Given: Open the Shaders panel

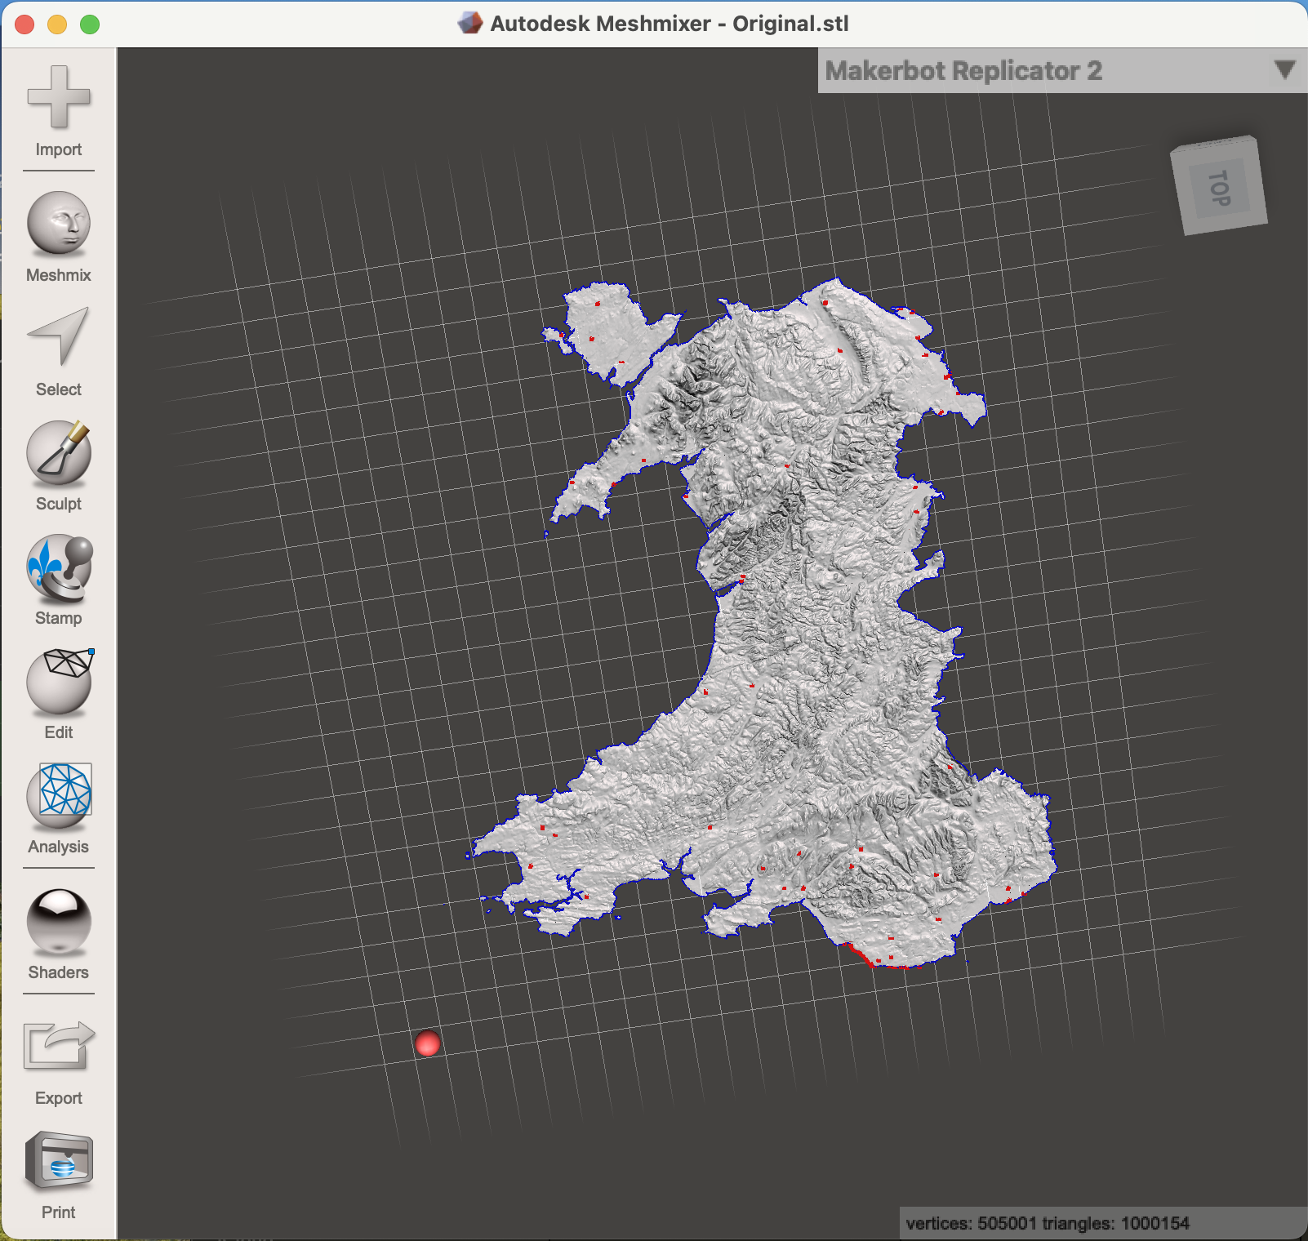Looking at the screenshot, I should point(58,935).
